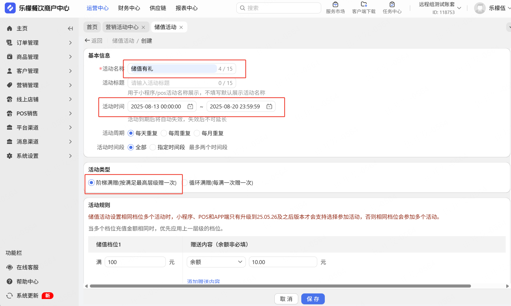The width and height of the screenshot is (511, 306).
Task: Click scrollbar left arrow
Action: (86, 286)
